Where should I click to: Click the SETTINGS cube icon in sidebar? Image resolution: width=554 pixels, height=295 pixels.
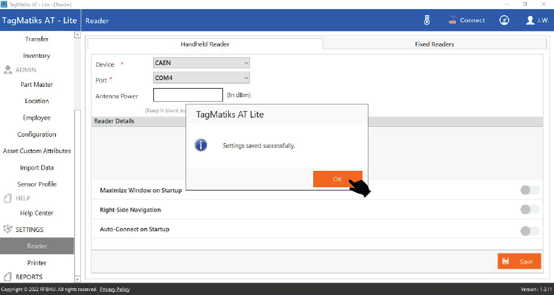coord(9,229)
